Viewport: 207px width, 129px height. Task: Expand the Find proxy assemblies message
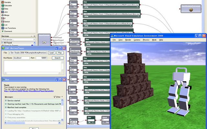(x=6, y=117)
